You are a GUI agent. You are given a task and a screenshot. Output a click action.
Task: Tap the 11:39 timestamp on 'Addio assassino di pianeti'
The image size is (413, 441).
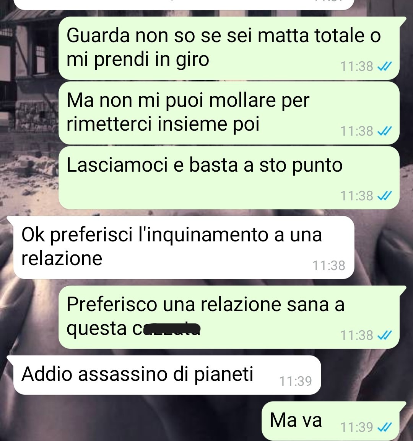[295, 381]
